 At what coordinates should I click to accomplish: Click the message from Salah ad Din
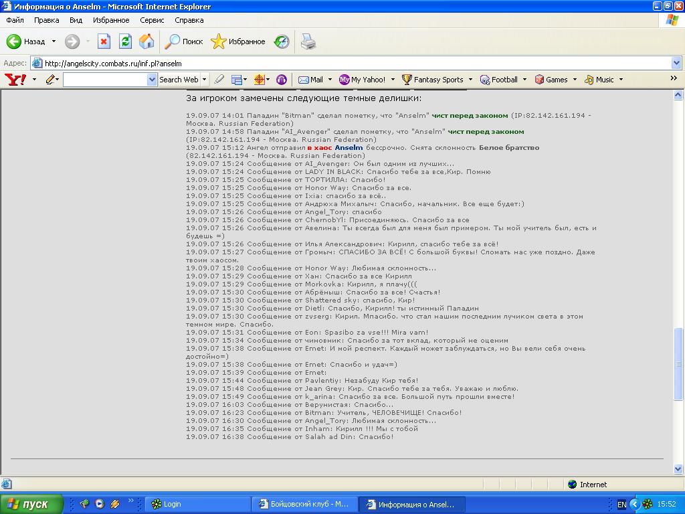pyautogui.click(x=290, y=436)
